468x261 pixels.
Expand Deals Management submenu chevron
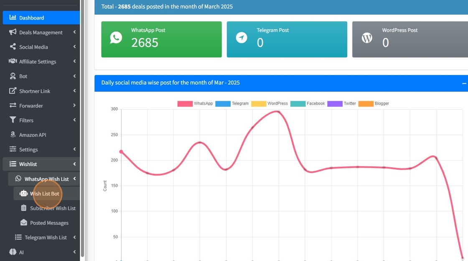click(x=74, y=32)
